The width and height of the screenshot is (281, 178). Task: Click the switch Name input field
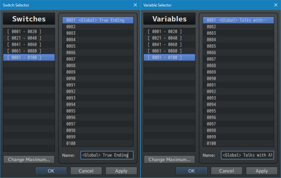107,155
